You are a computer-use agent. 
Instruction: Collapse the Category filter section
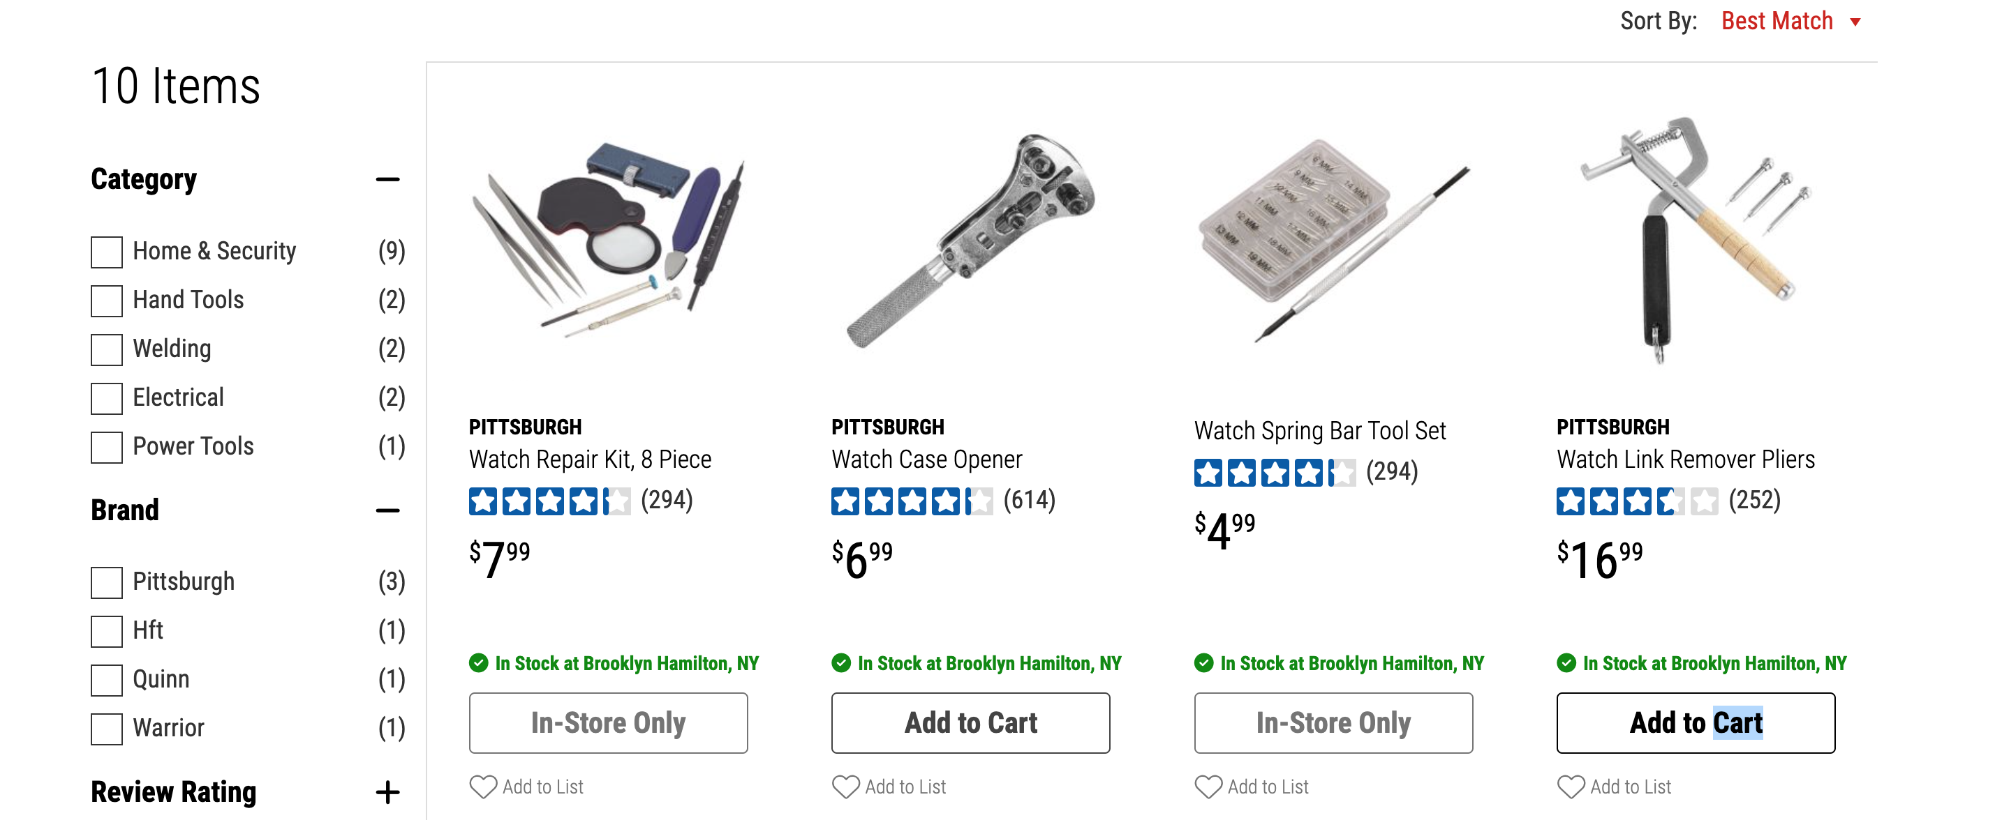(387, 179)
